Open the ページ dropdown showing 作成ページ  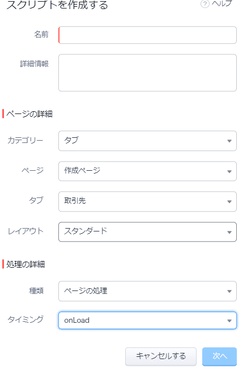(147, 171)
